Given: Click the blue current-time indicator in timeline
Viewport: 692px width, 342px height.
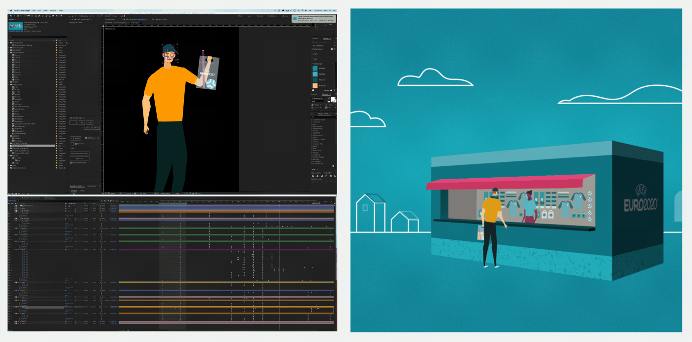Looking at the screenshot, I should tap(279, 202).
